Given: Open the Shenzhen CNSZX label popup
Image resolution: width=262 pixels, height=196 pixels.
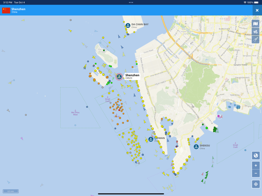Looking at the screenshot, I should tap(132, 77).
